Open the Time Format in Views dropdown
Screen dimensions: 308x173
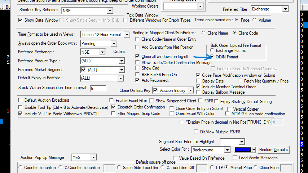pyautogui.click(x=126, y=35)
